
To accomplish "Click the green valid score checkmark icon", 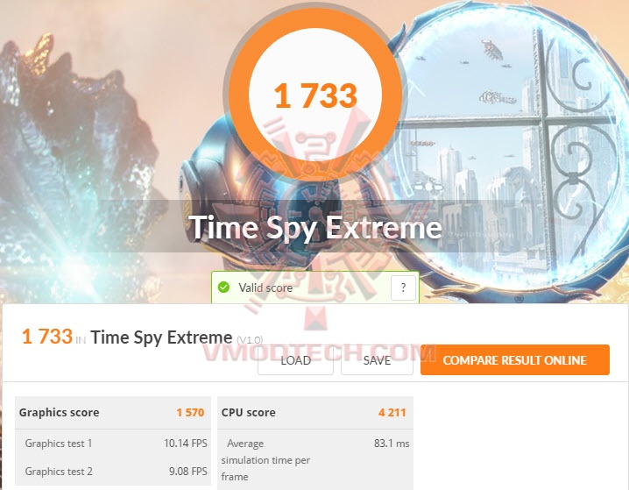I will coord(223,288).
